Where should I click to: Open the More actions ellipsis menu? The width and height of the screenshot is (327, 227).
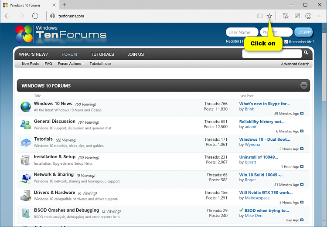pos(320,16)
